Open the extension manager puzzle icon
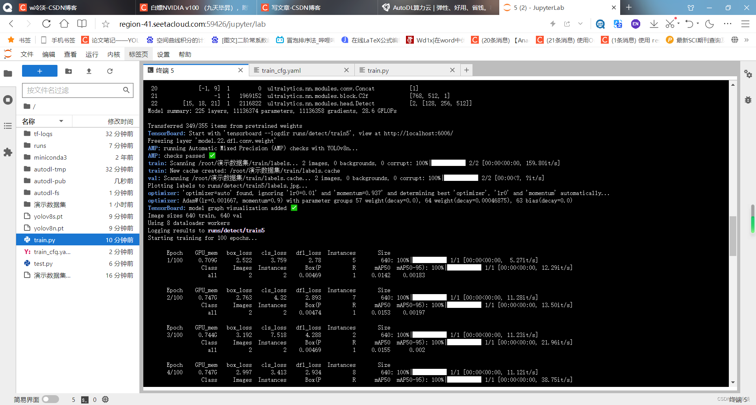 pos(8,153)
